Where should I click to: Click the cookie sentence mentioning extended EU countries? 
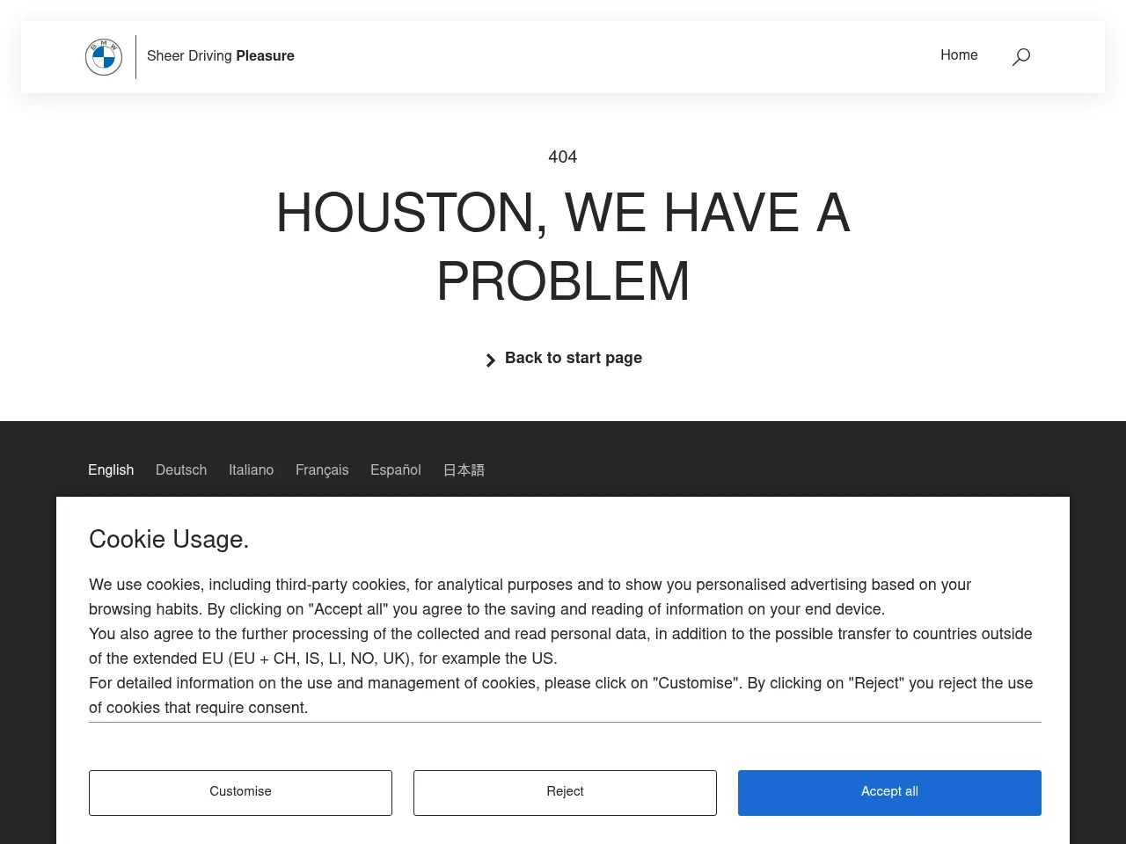click(560, 646)
